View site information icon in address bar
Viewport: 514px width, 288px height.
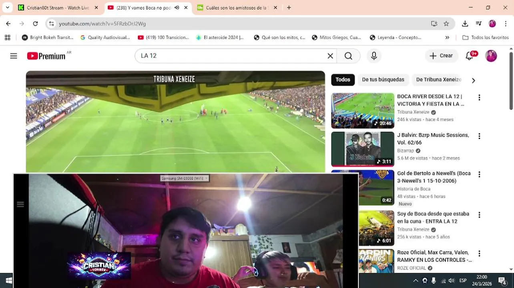(51, 24)
